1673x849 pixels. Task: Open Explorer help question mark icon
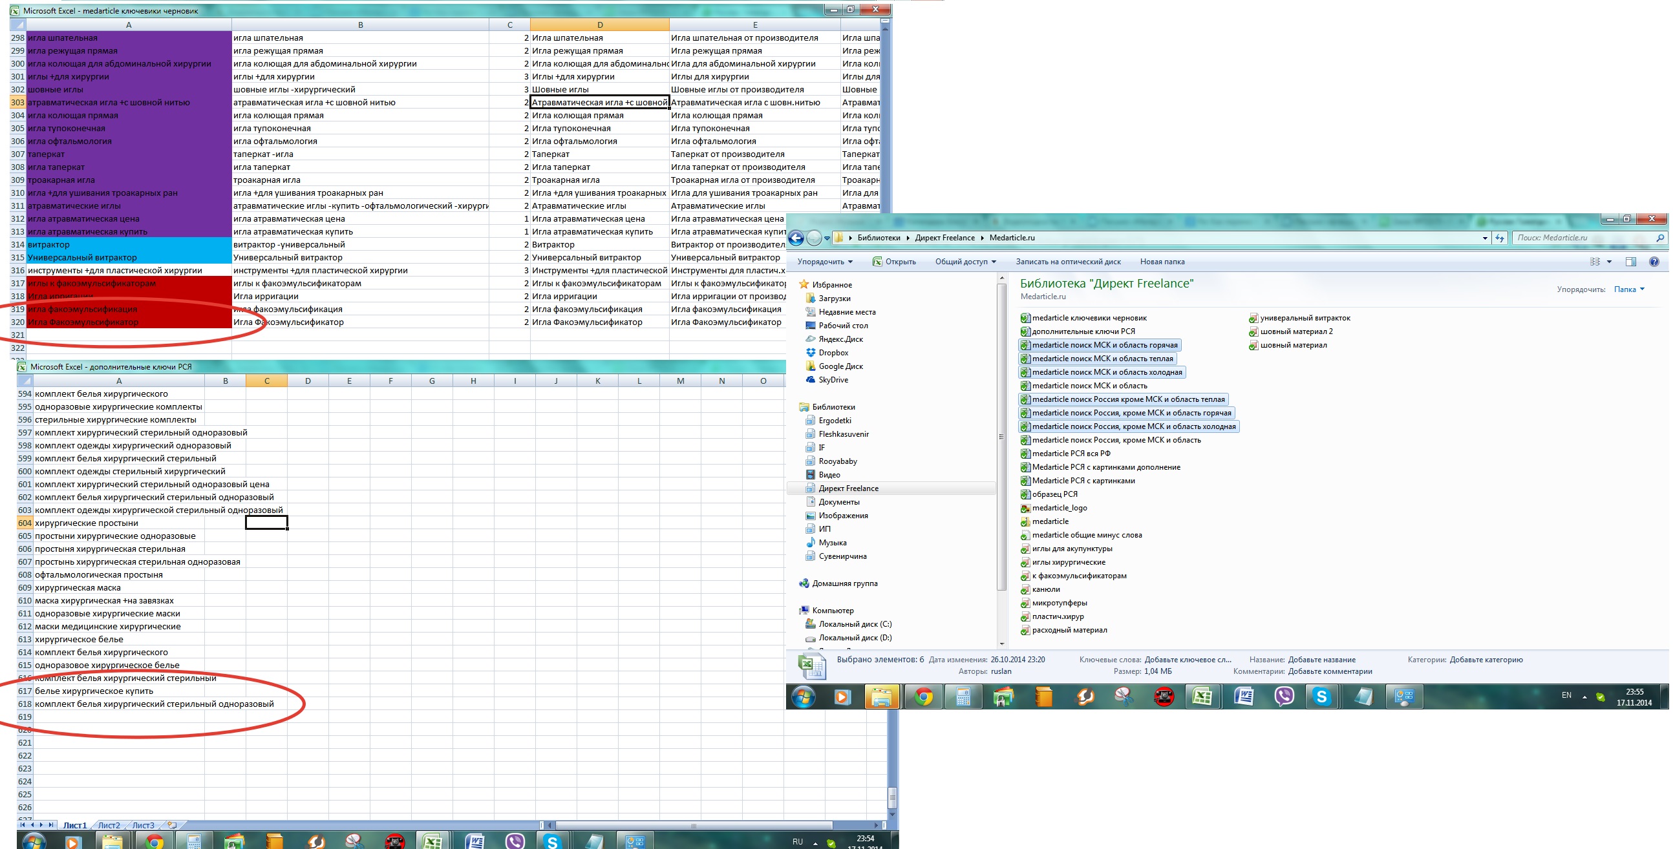1654,262
